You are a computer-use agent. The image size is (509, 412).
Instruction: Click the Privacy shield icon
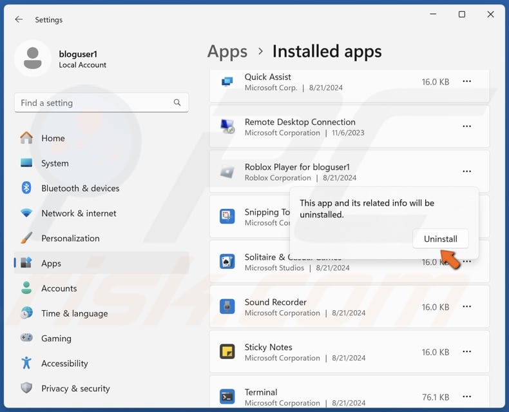pos(26,387)
